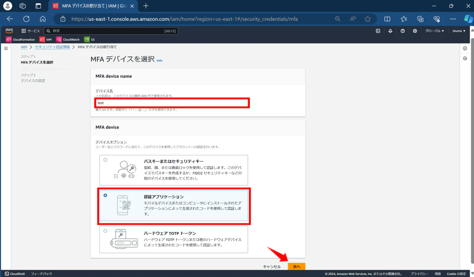The width and height of the screenshot is (474, 277).
Task: Open the Services grid menu
Action: [31, 31]
